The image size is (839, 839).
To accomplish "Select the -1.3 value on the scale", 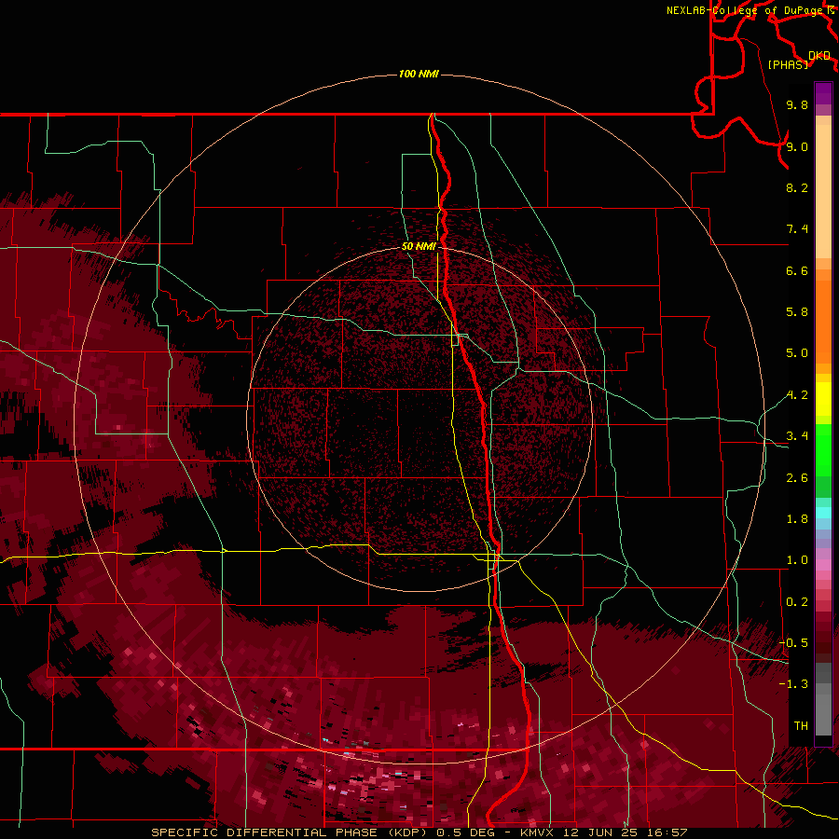I will tap(793, 684).
